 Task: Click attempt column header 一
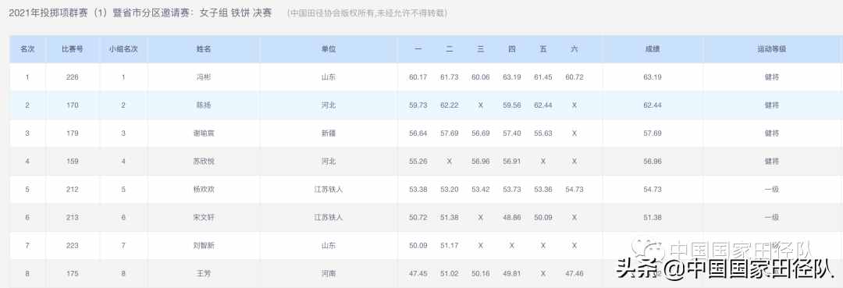418,49
